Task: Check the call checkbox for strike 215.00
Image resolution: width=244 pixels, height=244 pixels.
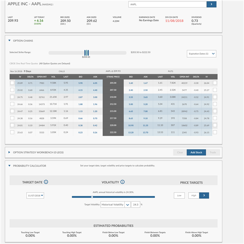Action: (x=12, y=111)
